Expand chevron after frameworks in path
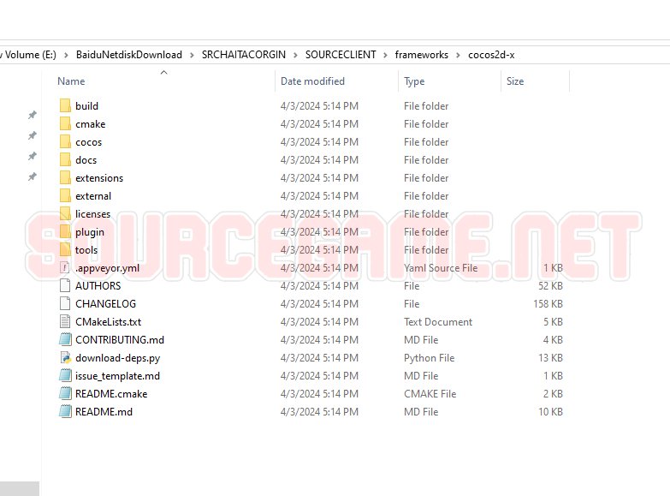 [x=458, y=55]
